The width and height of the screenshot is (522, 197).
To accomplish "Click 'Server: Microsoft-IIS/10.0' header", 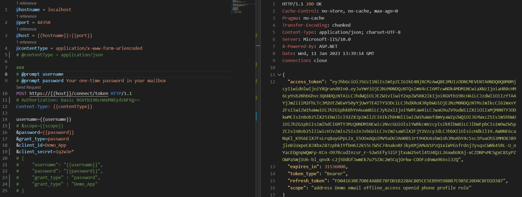I will (x=316, y=39).
